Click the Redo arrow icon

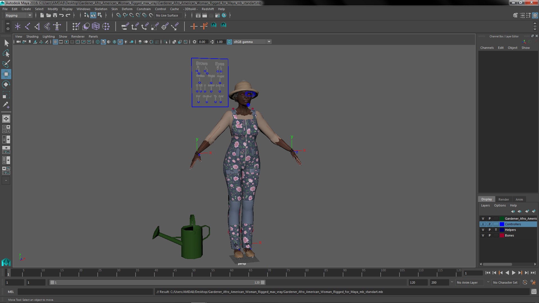pos(68,15)
